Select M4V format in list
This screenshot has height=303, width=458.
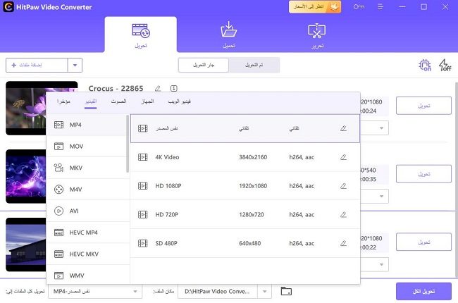point(87,190)
